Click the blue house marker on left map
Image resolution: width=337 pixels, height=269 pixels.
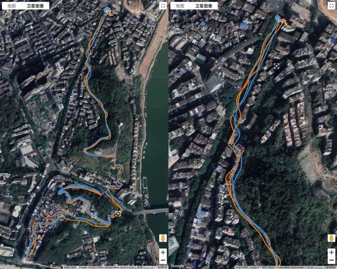[x=106, y=10]
